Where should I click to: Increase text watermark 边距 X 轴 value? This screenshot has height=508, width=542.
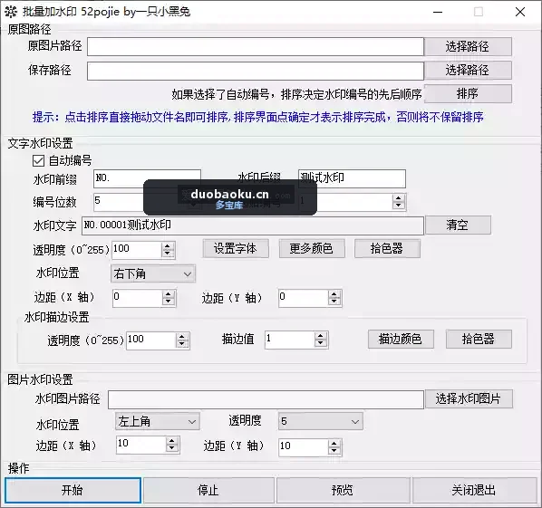pyautogui.click(x=169, y=294)
